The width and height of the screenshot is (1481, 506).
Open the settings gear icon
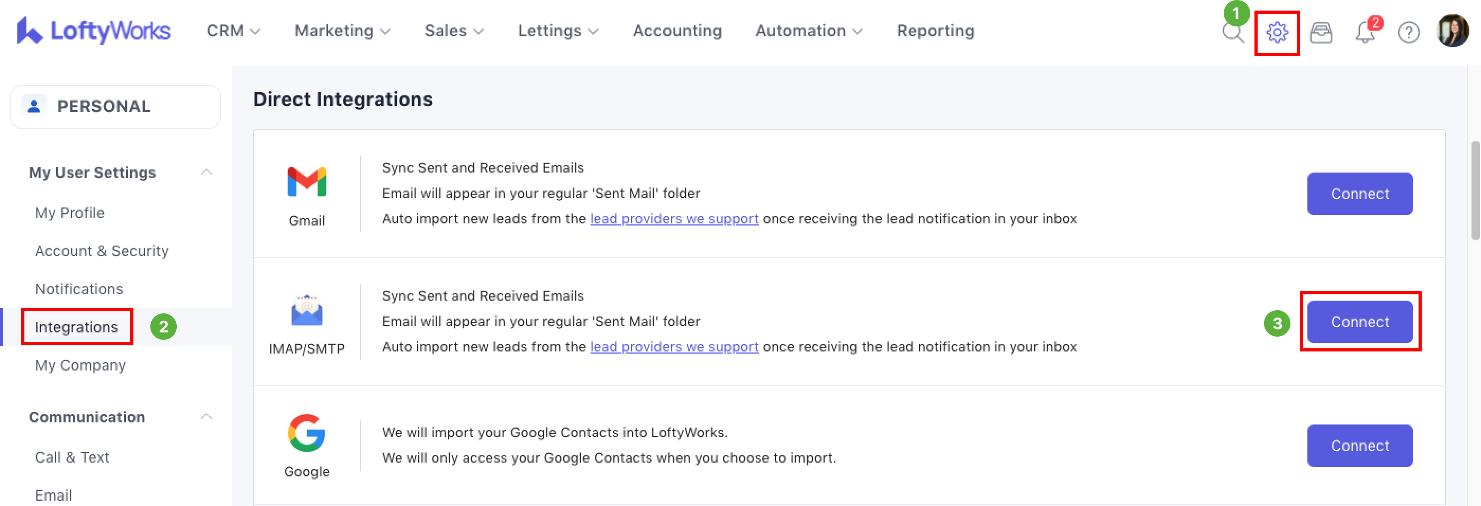coord(1276,32)
